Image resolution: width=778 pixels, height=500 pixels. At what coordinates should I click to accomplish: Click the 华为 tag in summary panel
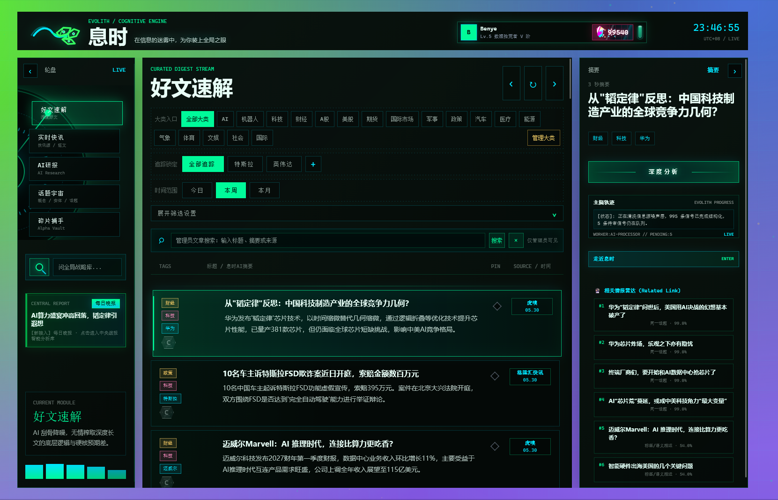point(645,138)
